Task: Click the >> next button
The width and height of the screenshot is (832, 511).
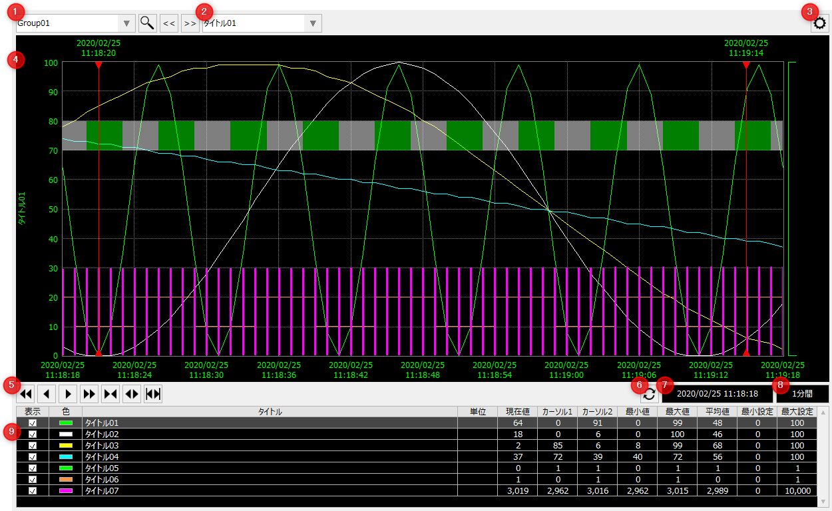Action: 190,23
